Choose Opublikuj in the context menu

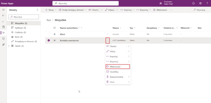pos(118,72)
